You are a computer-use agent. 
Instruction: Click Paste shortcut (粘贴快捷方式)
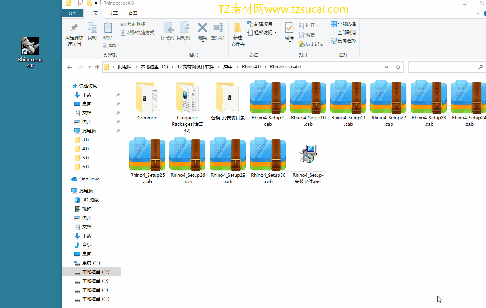tap(137, 33)
